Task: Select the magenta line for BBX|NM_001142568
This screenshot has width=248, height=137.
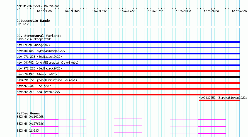Action: [x=128, y=119]
